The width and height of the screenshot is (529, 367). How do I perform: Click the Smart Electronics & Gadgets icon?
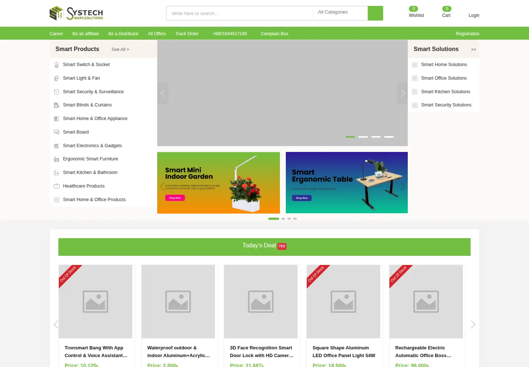coord(57,146)
